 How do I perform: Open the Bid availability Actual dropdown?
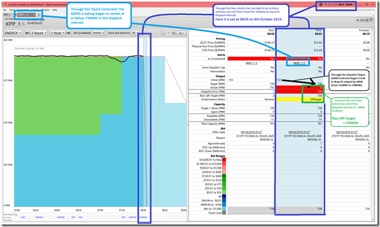(x=98, y=33)
